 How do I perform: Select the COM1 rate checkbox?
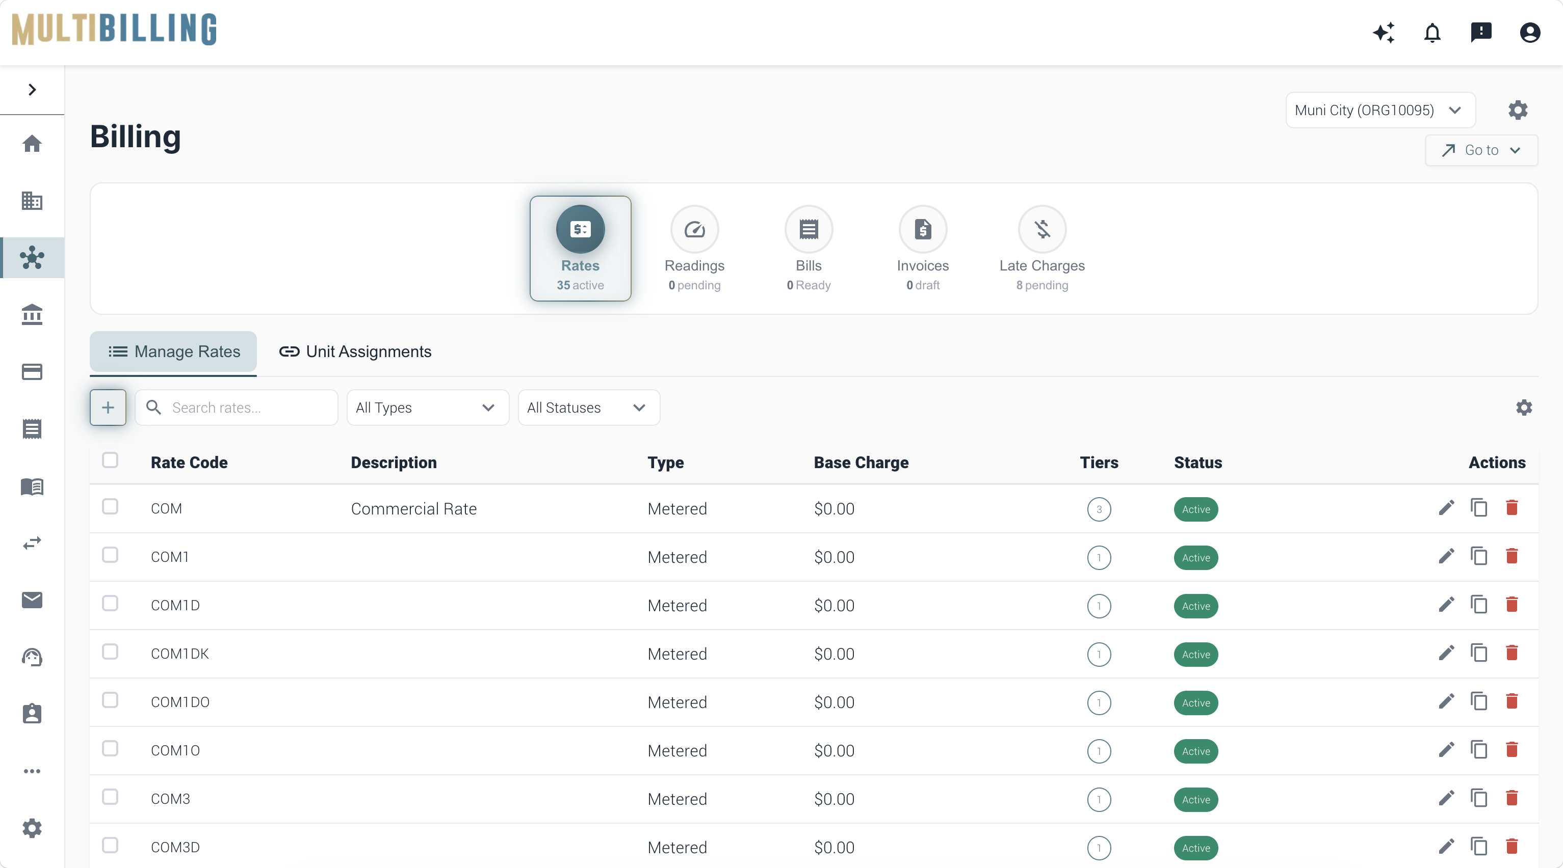pos(110,555)
